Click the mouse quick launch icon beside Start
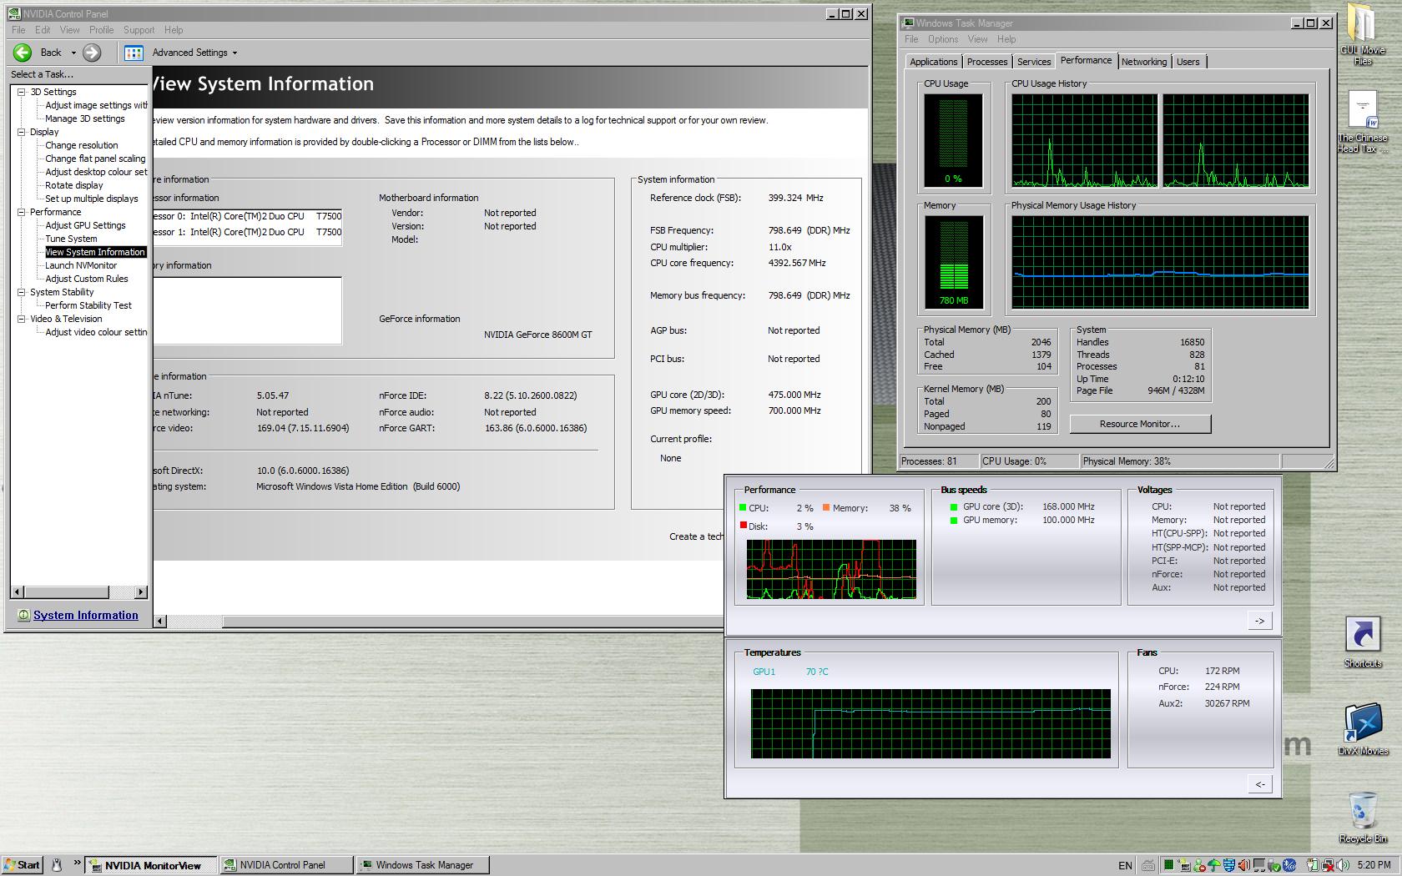The width and height of the screenshot is (1402, 876). click(x=57, y=865)
